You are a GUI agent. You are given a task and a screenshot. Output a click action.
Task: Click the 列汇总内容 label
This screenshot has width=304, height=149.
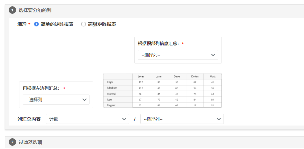[29, 119]
